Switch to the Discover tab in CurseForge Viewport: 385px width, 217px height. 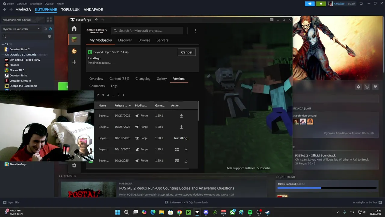pyautogui.click(x=125, y=40)
